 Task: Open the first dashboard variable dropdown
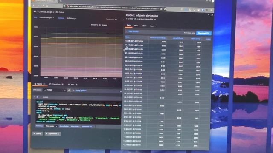46,18
